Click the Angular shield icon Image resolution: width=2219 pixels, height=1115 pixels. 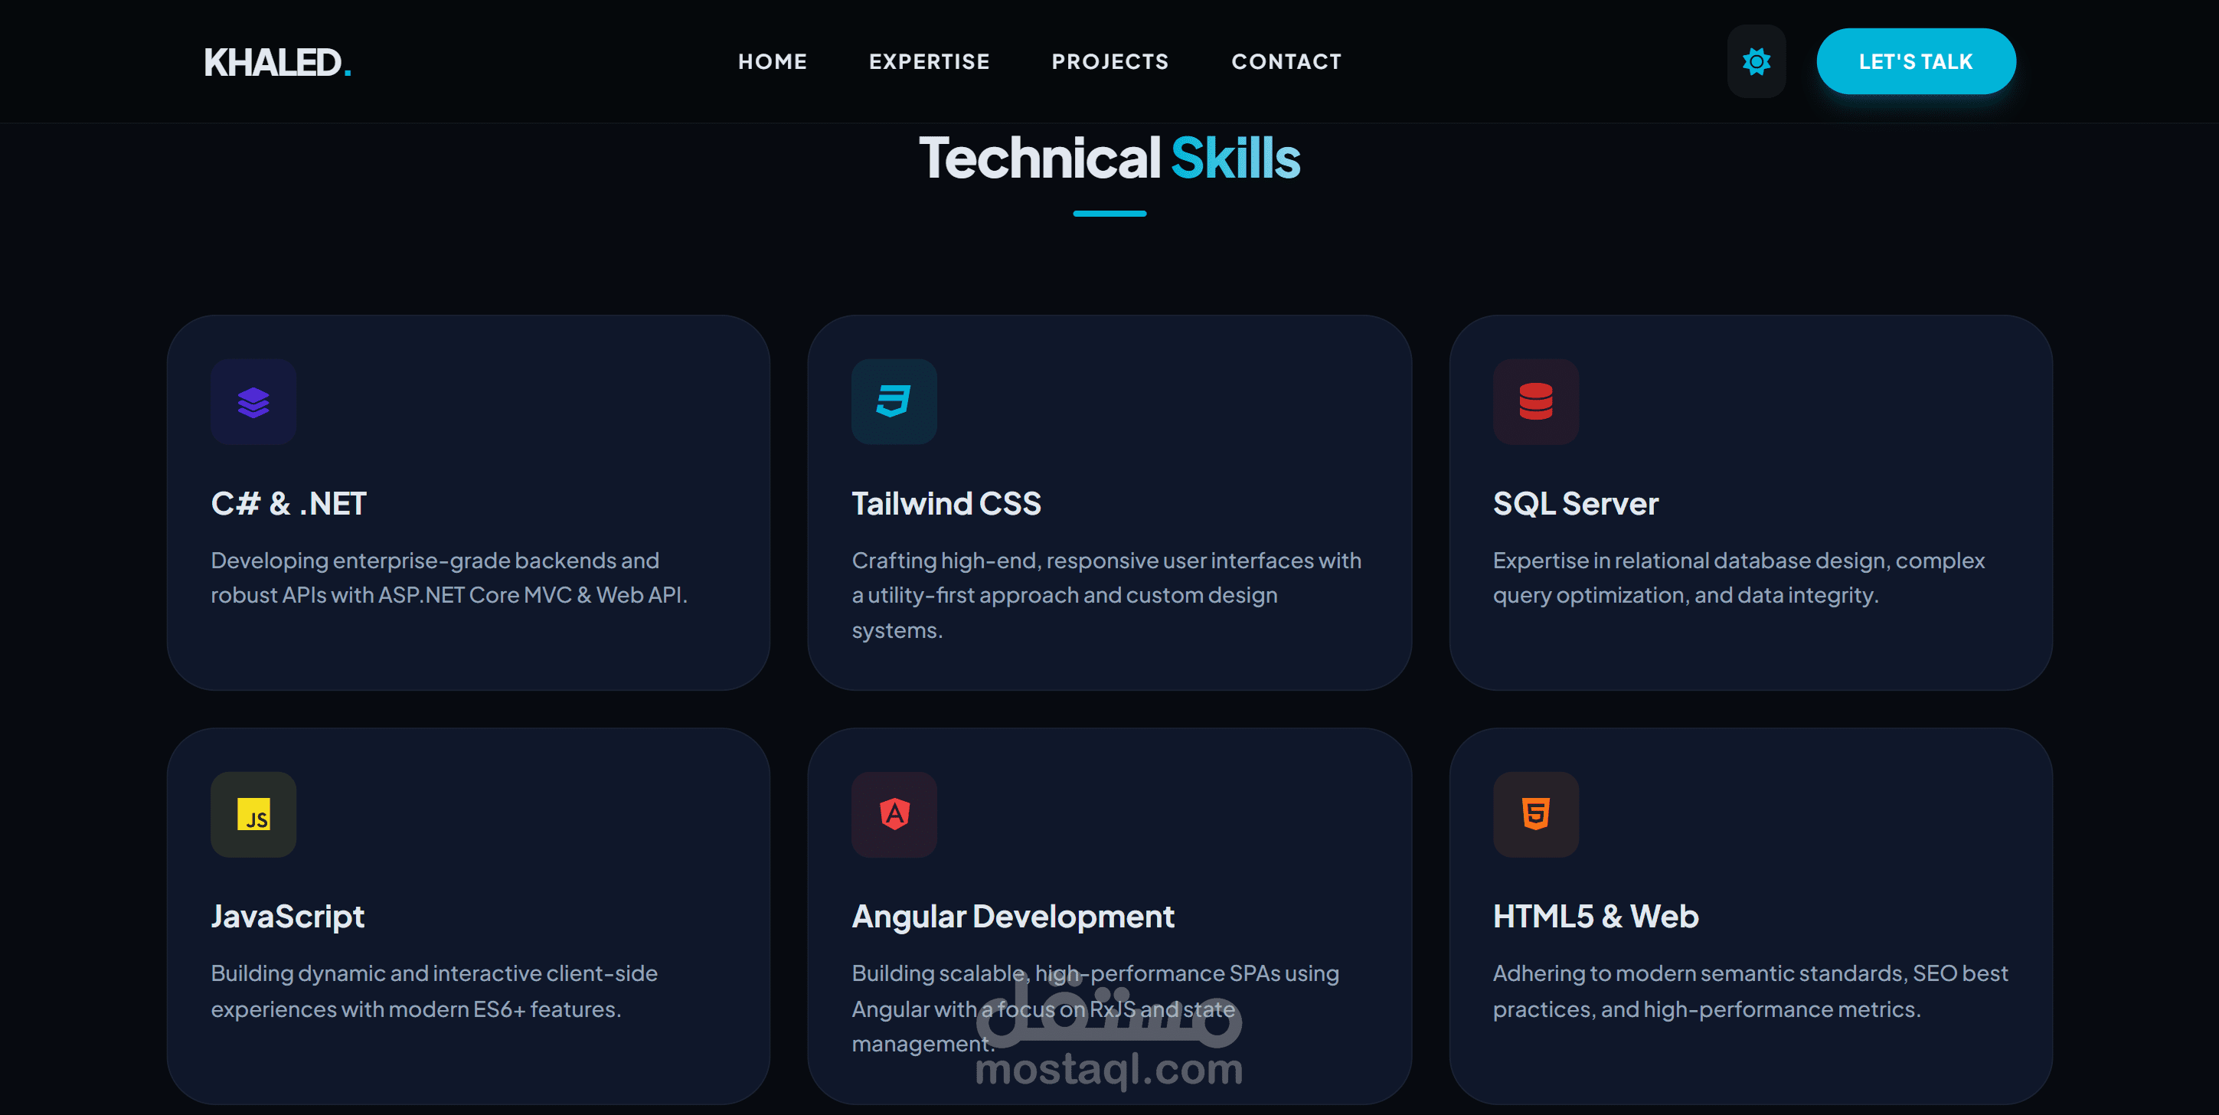894,814
